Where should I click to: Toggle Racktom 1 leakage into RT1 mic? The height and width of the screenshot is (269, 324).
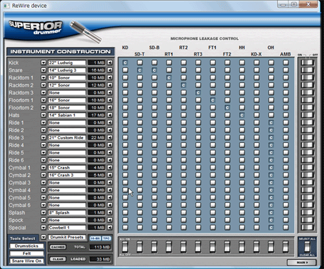click(x=169, y=78)
